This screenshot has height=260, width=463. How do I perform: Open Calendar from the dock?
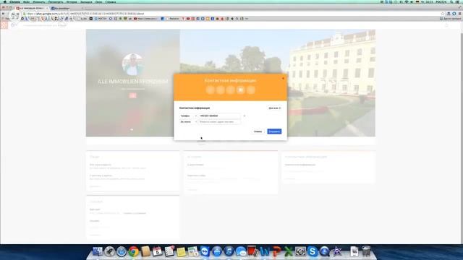[158, 251]
